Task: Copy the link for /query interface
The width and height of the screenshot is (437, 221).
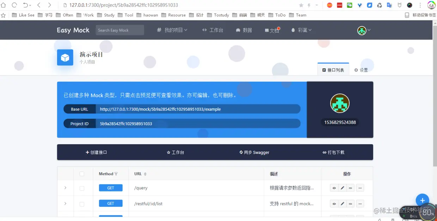Action: tap(350, 188)
